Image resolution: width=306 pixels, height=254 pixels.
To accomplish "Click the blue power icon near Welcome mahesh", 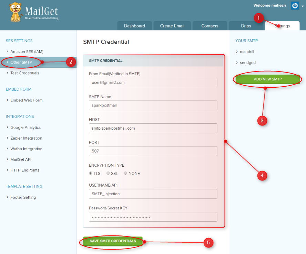I will [x=295, y=5].
